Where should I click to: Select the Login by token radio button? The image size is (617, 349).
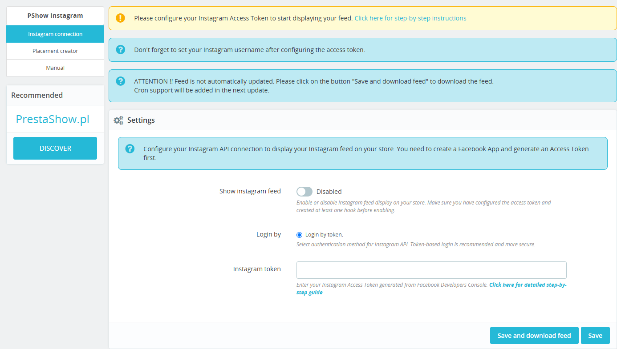pyautogui.click(x=300, y=235)
